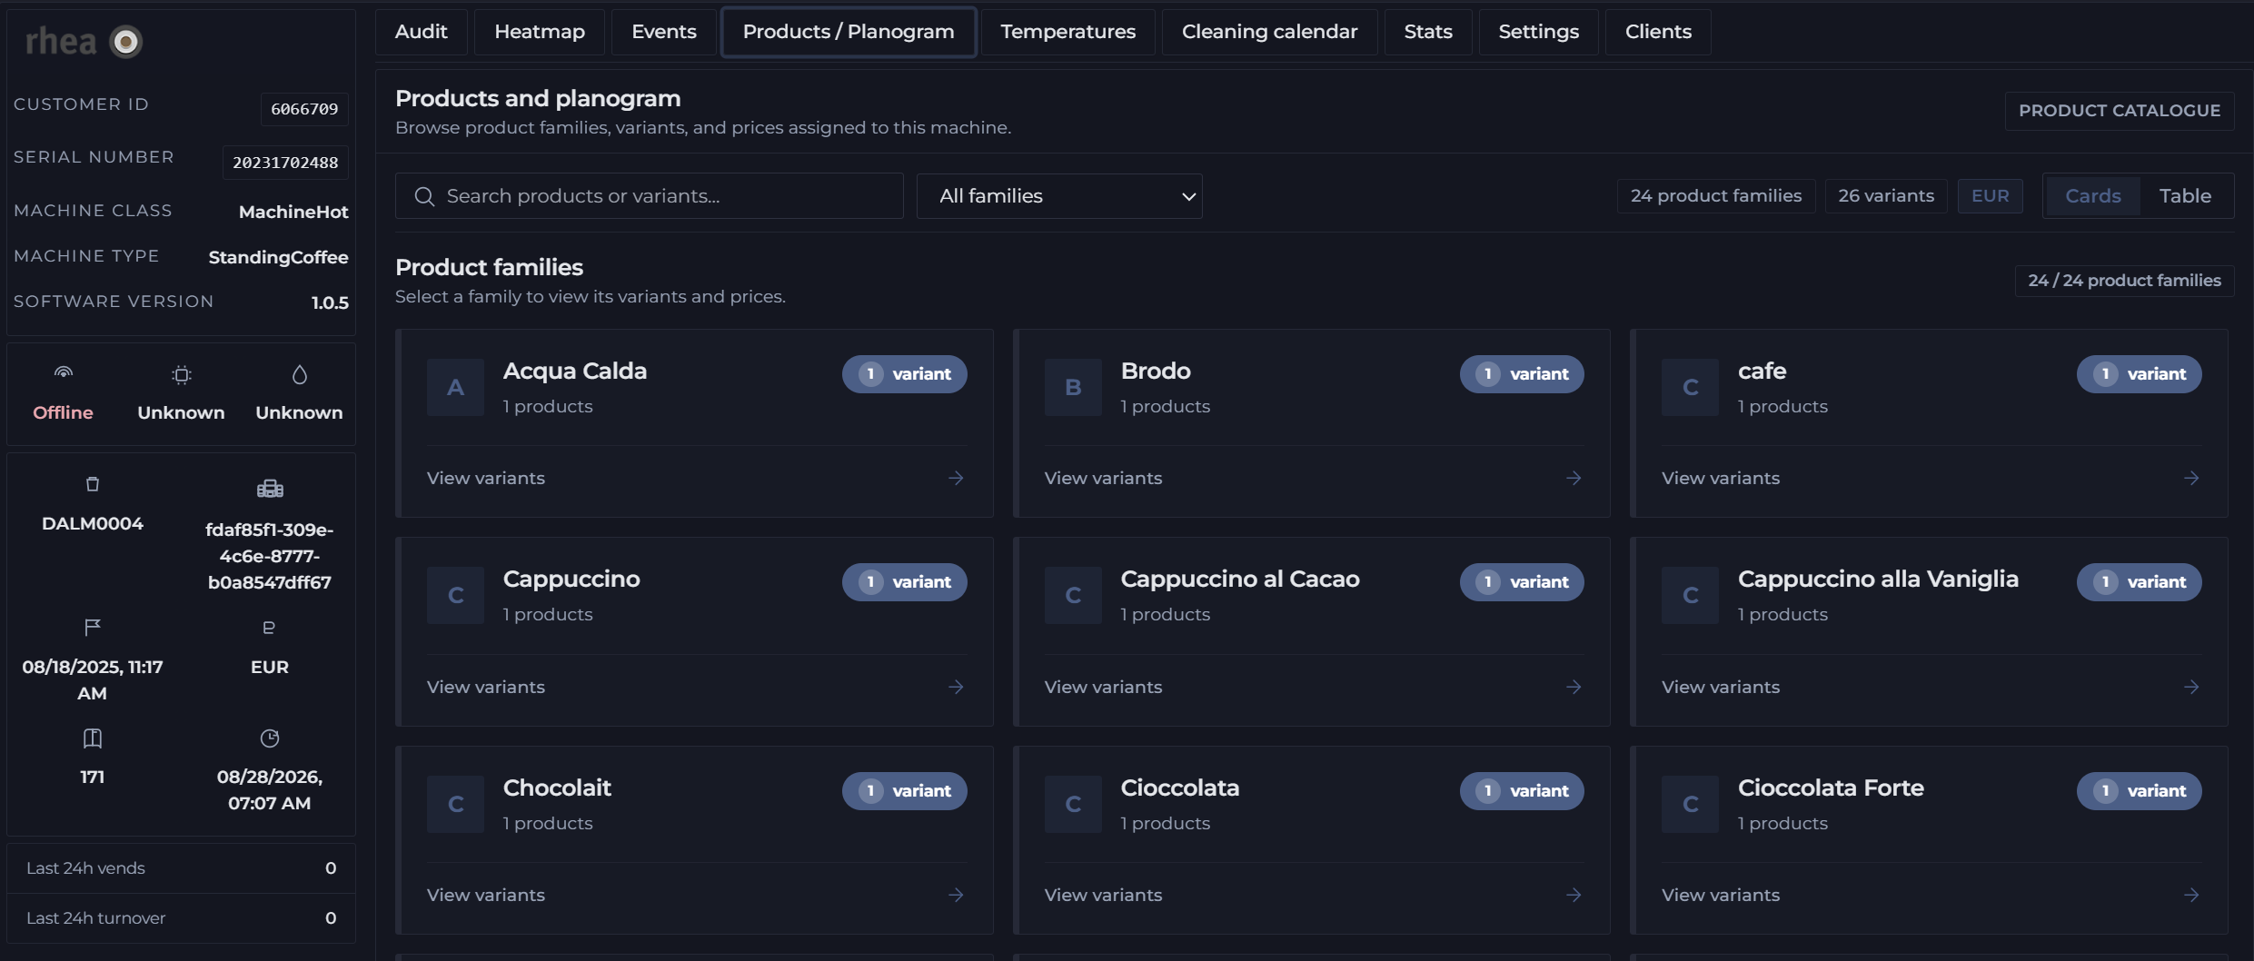Image resolution: width=2254 pixels, height=961 pixels.
Task: Click the arrow on Cioccolata Forte card
Action: [2191, 895]
